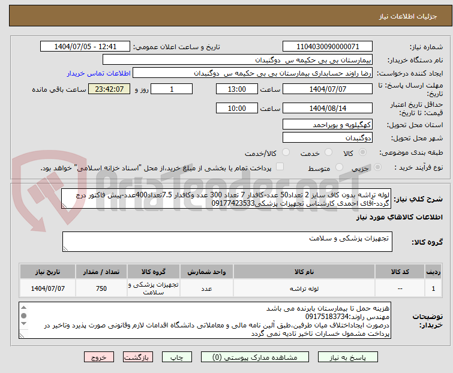The height and width of the screenshot is (373, 453).
Task: Click the شماره نیاز field 1104030090000071
Action: pyautogui.click(x=328, y=47)
